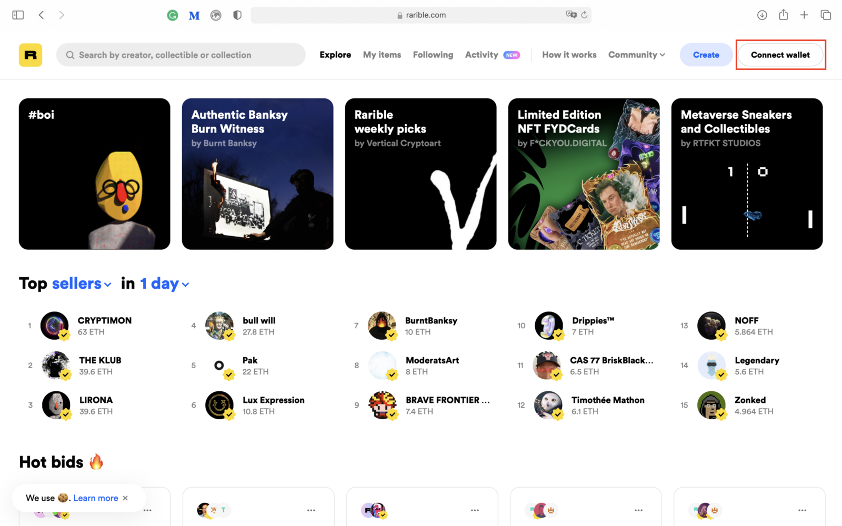The width and height of the screenshot is (842, 526).
Task: Click the '4.964 ETH' amount text
Action: (x=754, y=411)
